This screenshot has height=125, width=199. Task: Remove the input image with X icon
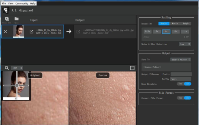[5, 32]
